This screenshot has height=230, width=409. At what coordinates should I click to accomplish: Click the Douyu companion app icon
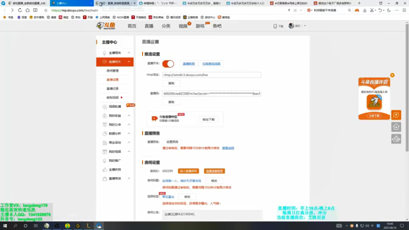(374, 102)
